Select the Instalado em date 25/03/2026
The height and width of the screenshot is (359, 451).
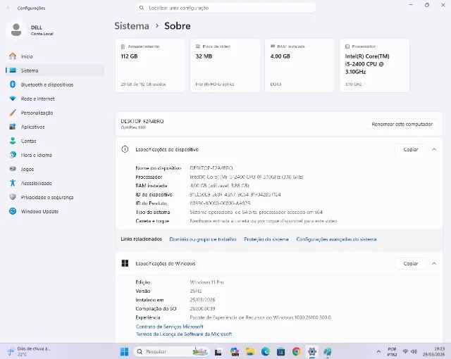[x=202, y=300]
